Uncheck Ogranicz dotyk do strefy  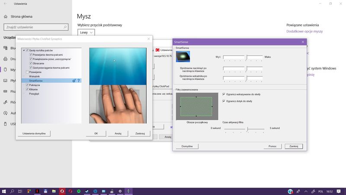pyautogui.click(x=224, y=101)
